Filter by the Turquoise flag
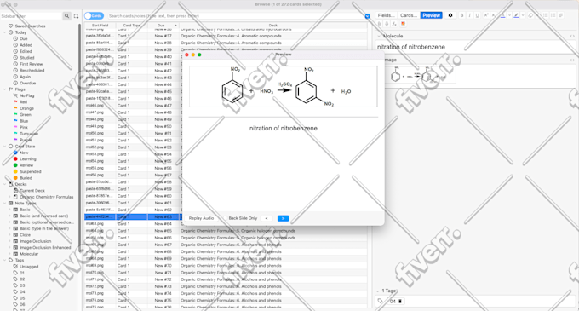 29,134
